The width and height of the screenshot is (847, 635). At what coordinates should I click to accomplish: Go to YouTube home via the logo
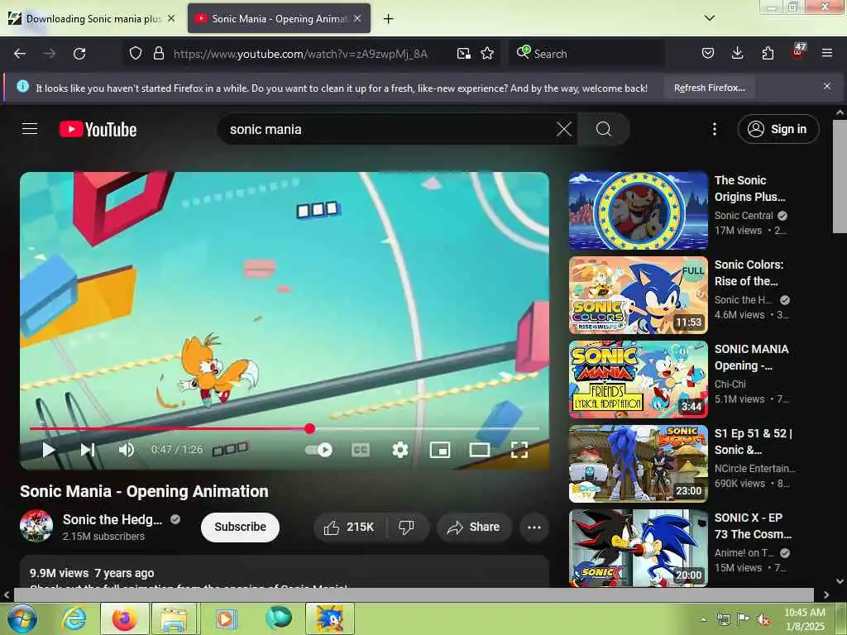tap(98, 130)
